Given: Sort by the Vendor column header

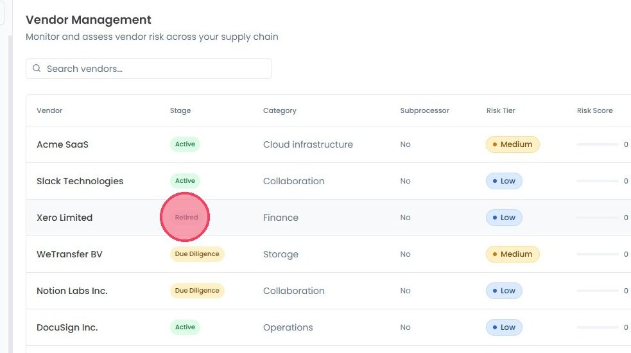Looking at the screenshot, I should coord(49,110).
